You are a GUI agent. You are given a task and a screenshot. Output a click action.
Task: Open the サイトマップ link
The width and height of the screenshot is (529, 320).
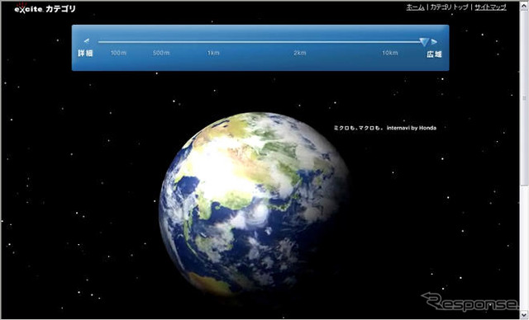(490, 7)
